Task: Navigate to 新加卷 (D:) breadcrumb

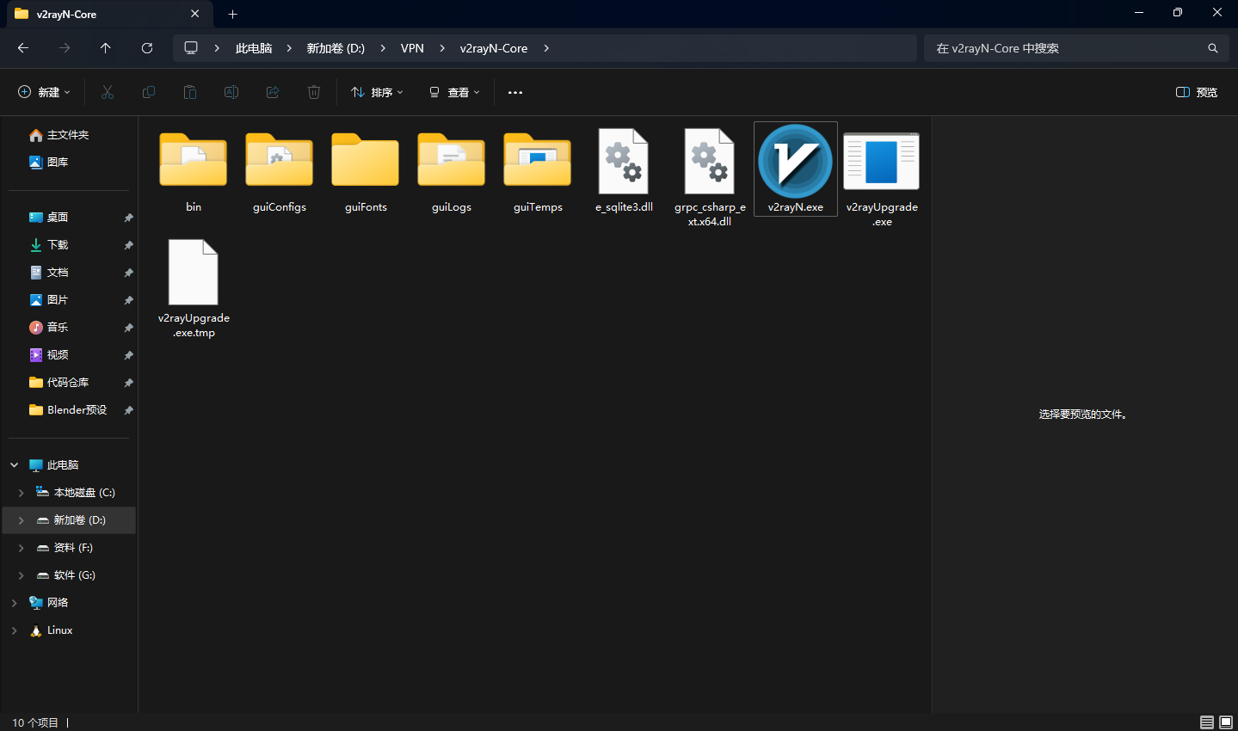Action: pos(336,48)
